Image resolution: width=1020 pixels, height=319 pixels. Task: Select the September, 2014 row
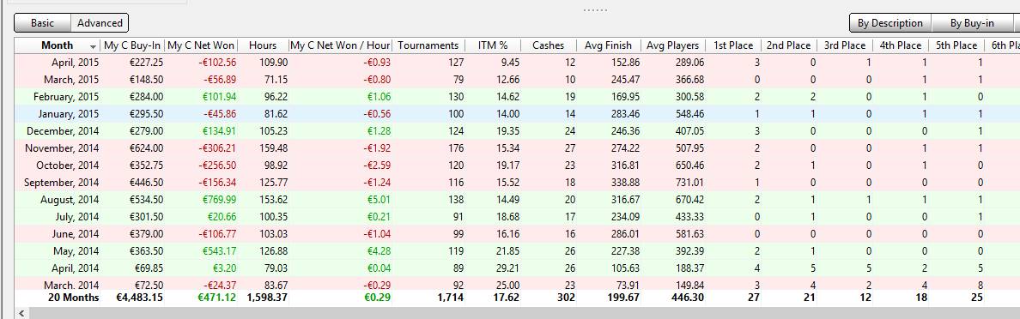click(517, 182)
